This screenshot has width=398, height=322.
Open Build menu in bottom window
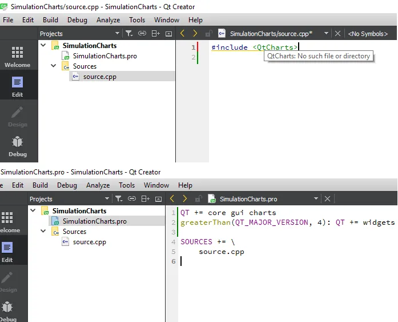(40, 185)
